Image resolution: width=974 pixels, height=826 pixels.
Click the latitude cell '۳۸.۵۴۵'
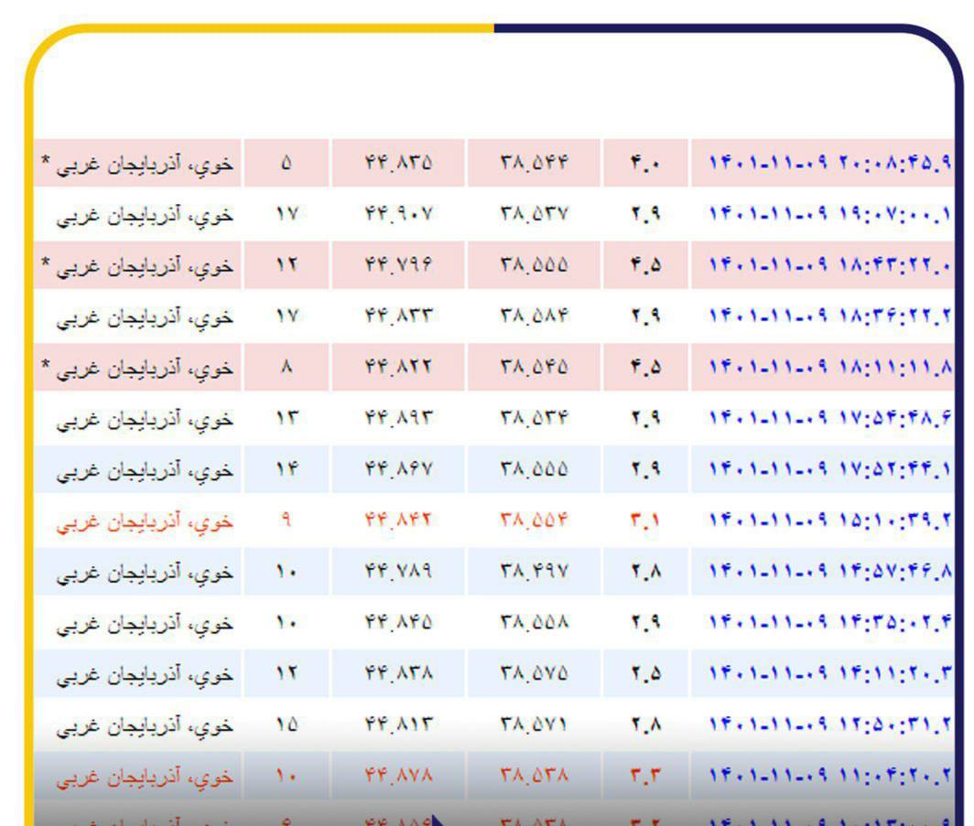point(535,368)
